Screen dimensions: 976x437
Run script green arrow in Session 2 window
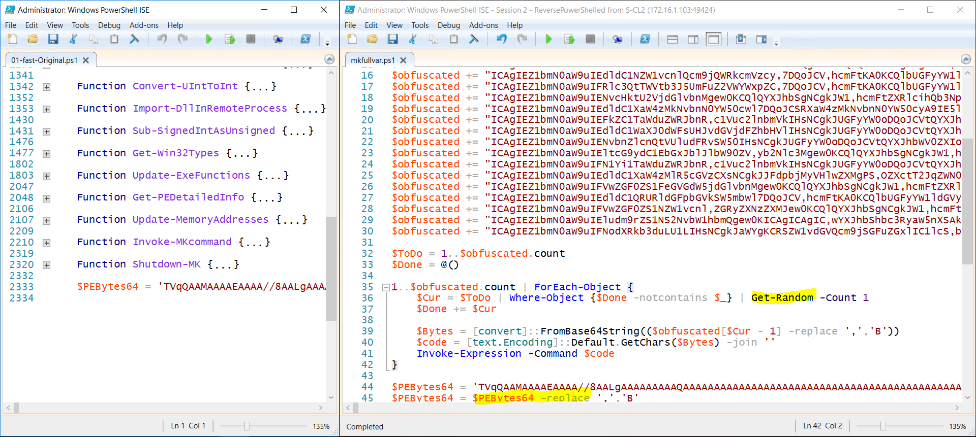[x=548, y=39]
